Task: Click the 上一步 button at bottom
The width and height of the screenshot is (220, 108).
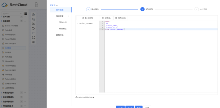Action: click(120, 107)
